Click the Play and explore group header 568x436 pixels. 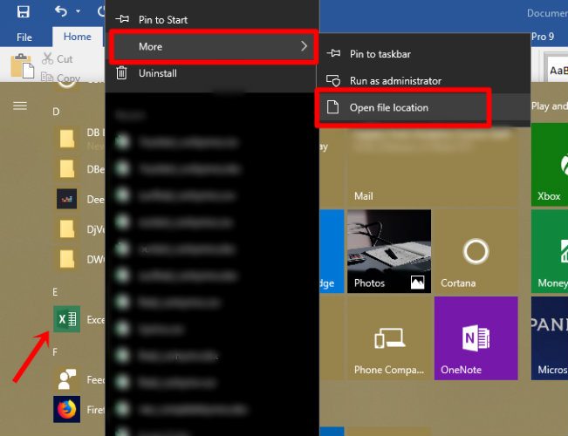pyautogui.click(x=549, y=106)
